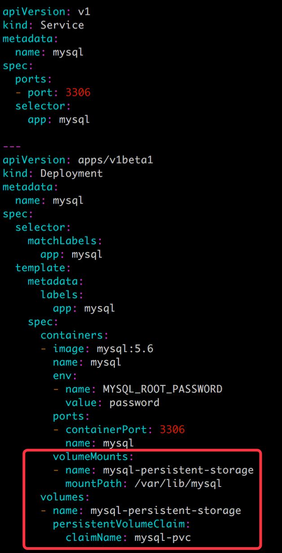Click the 'kind: Service' line
282x553 pixels.
(x=43, y=25)
